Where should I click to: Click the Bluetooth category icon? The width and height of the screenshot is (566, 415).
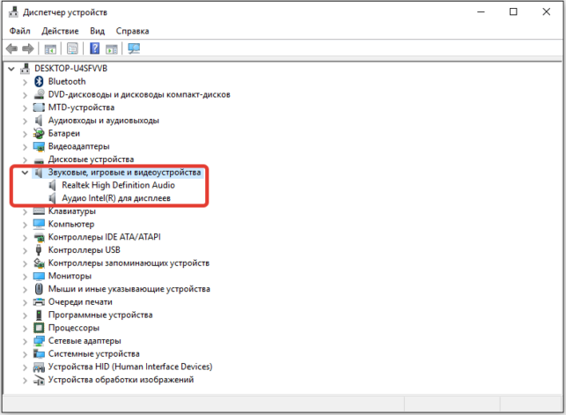click(x=39, y=82)
